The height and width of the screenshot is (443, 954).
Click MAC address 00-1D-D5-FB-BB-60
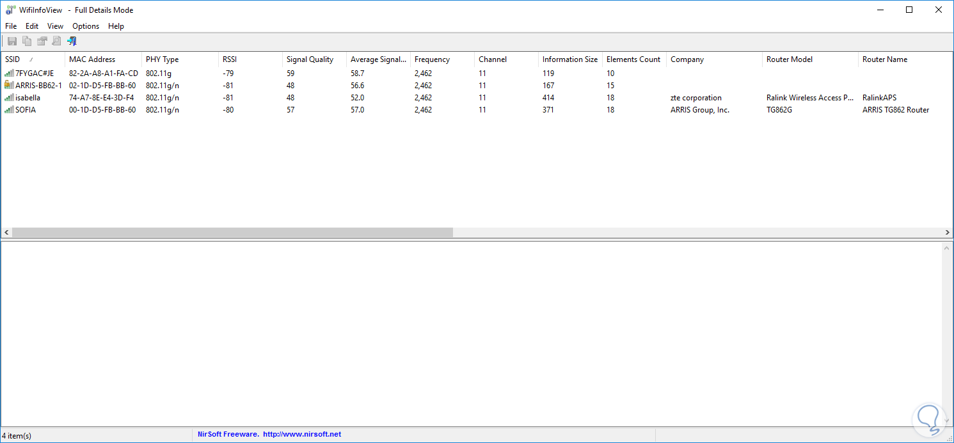[x=102, y=110]
